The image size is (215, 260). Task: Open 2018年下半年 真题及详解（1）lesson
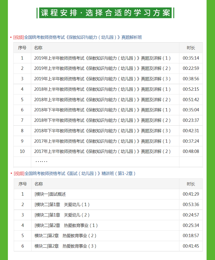102,110
